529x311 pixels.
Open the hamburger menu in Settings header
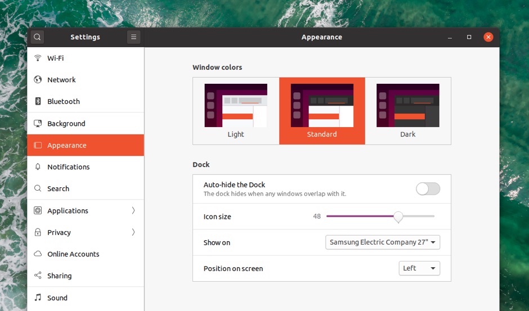click(133, 37)
